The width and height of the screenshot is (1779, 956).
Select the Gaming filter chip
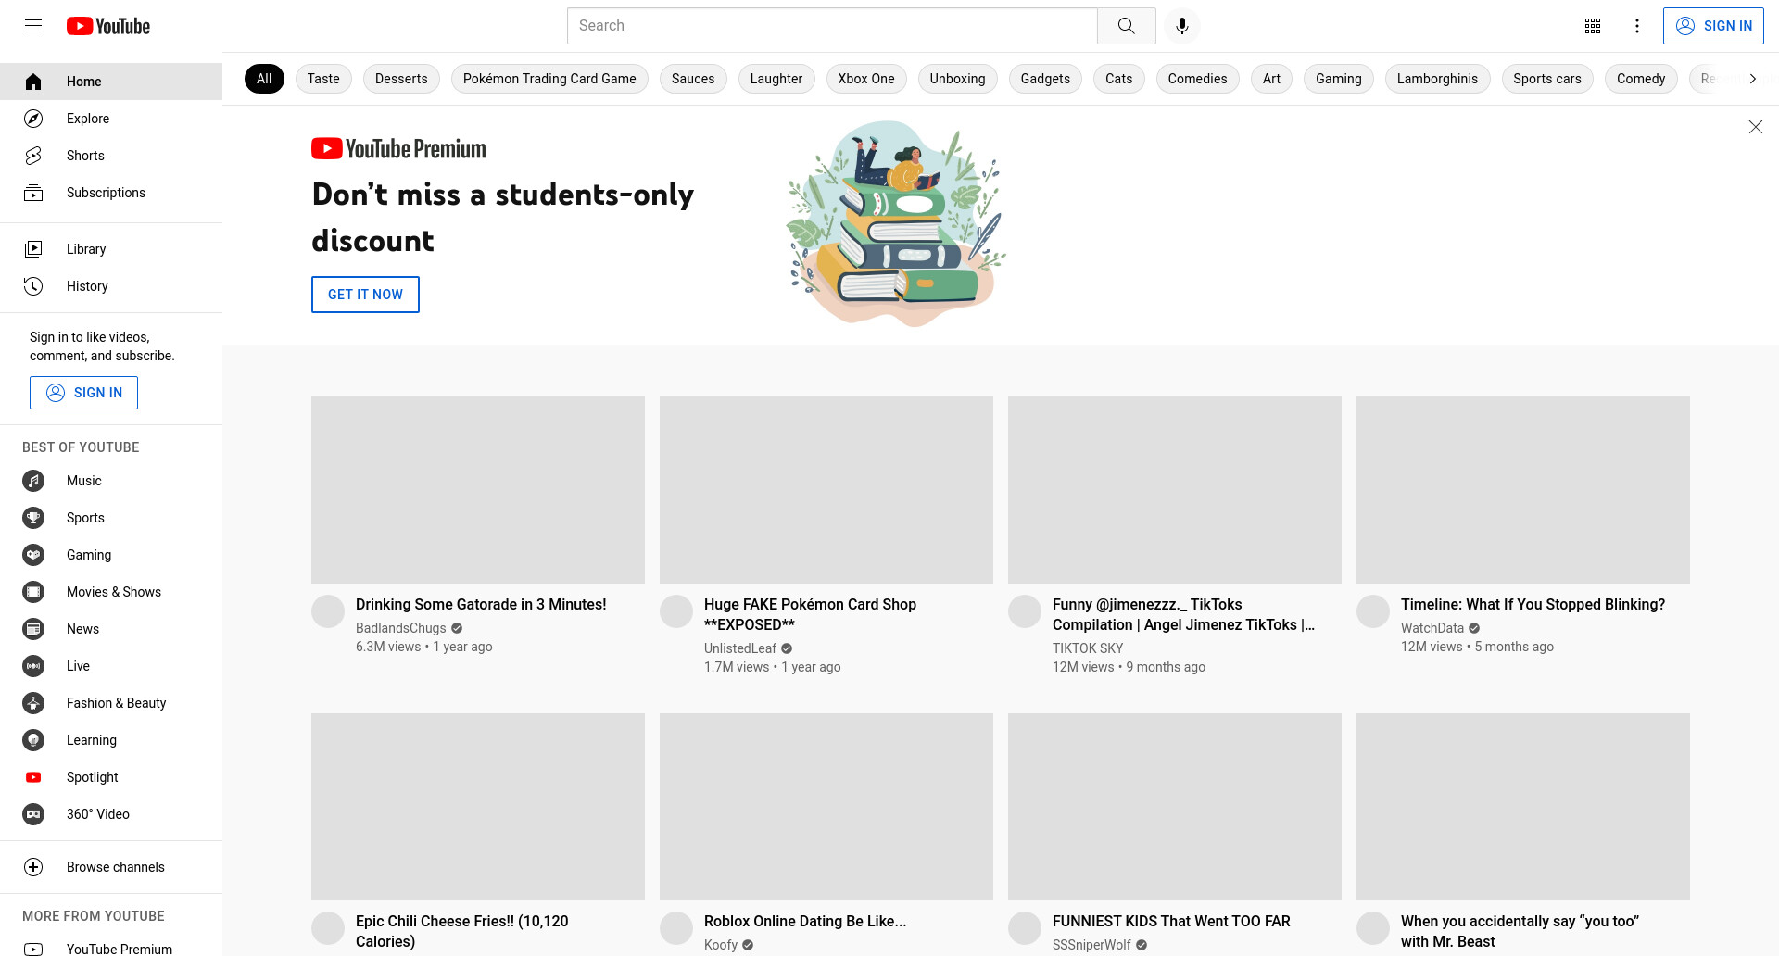[1339, 79]
